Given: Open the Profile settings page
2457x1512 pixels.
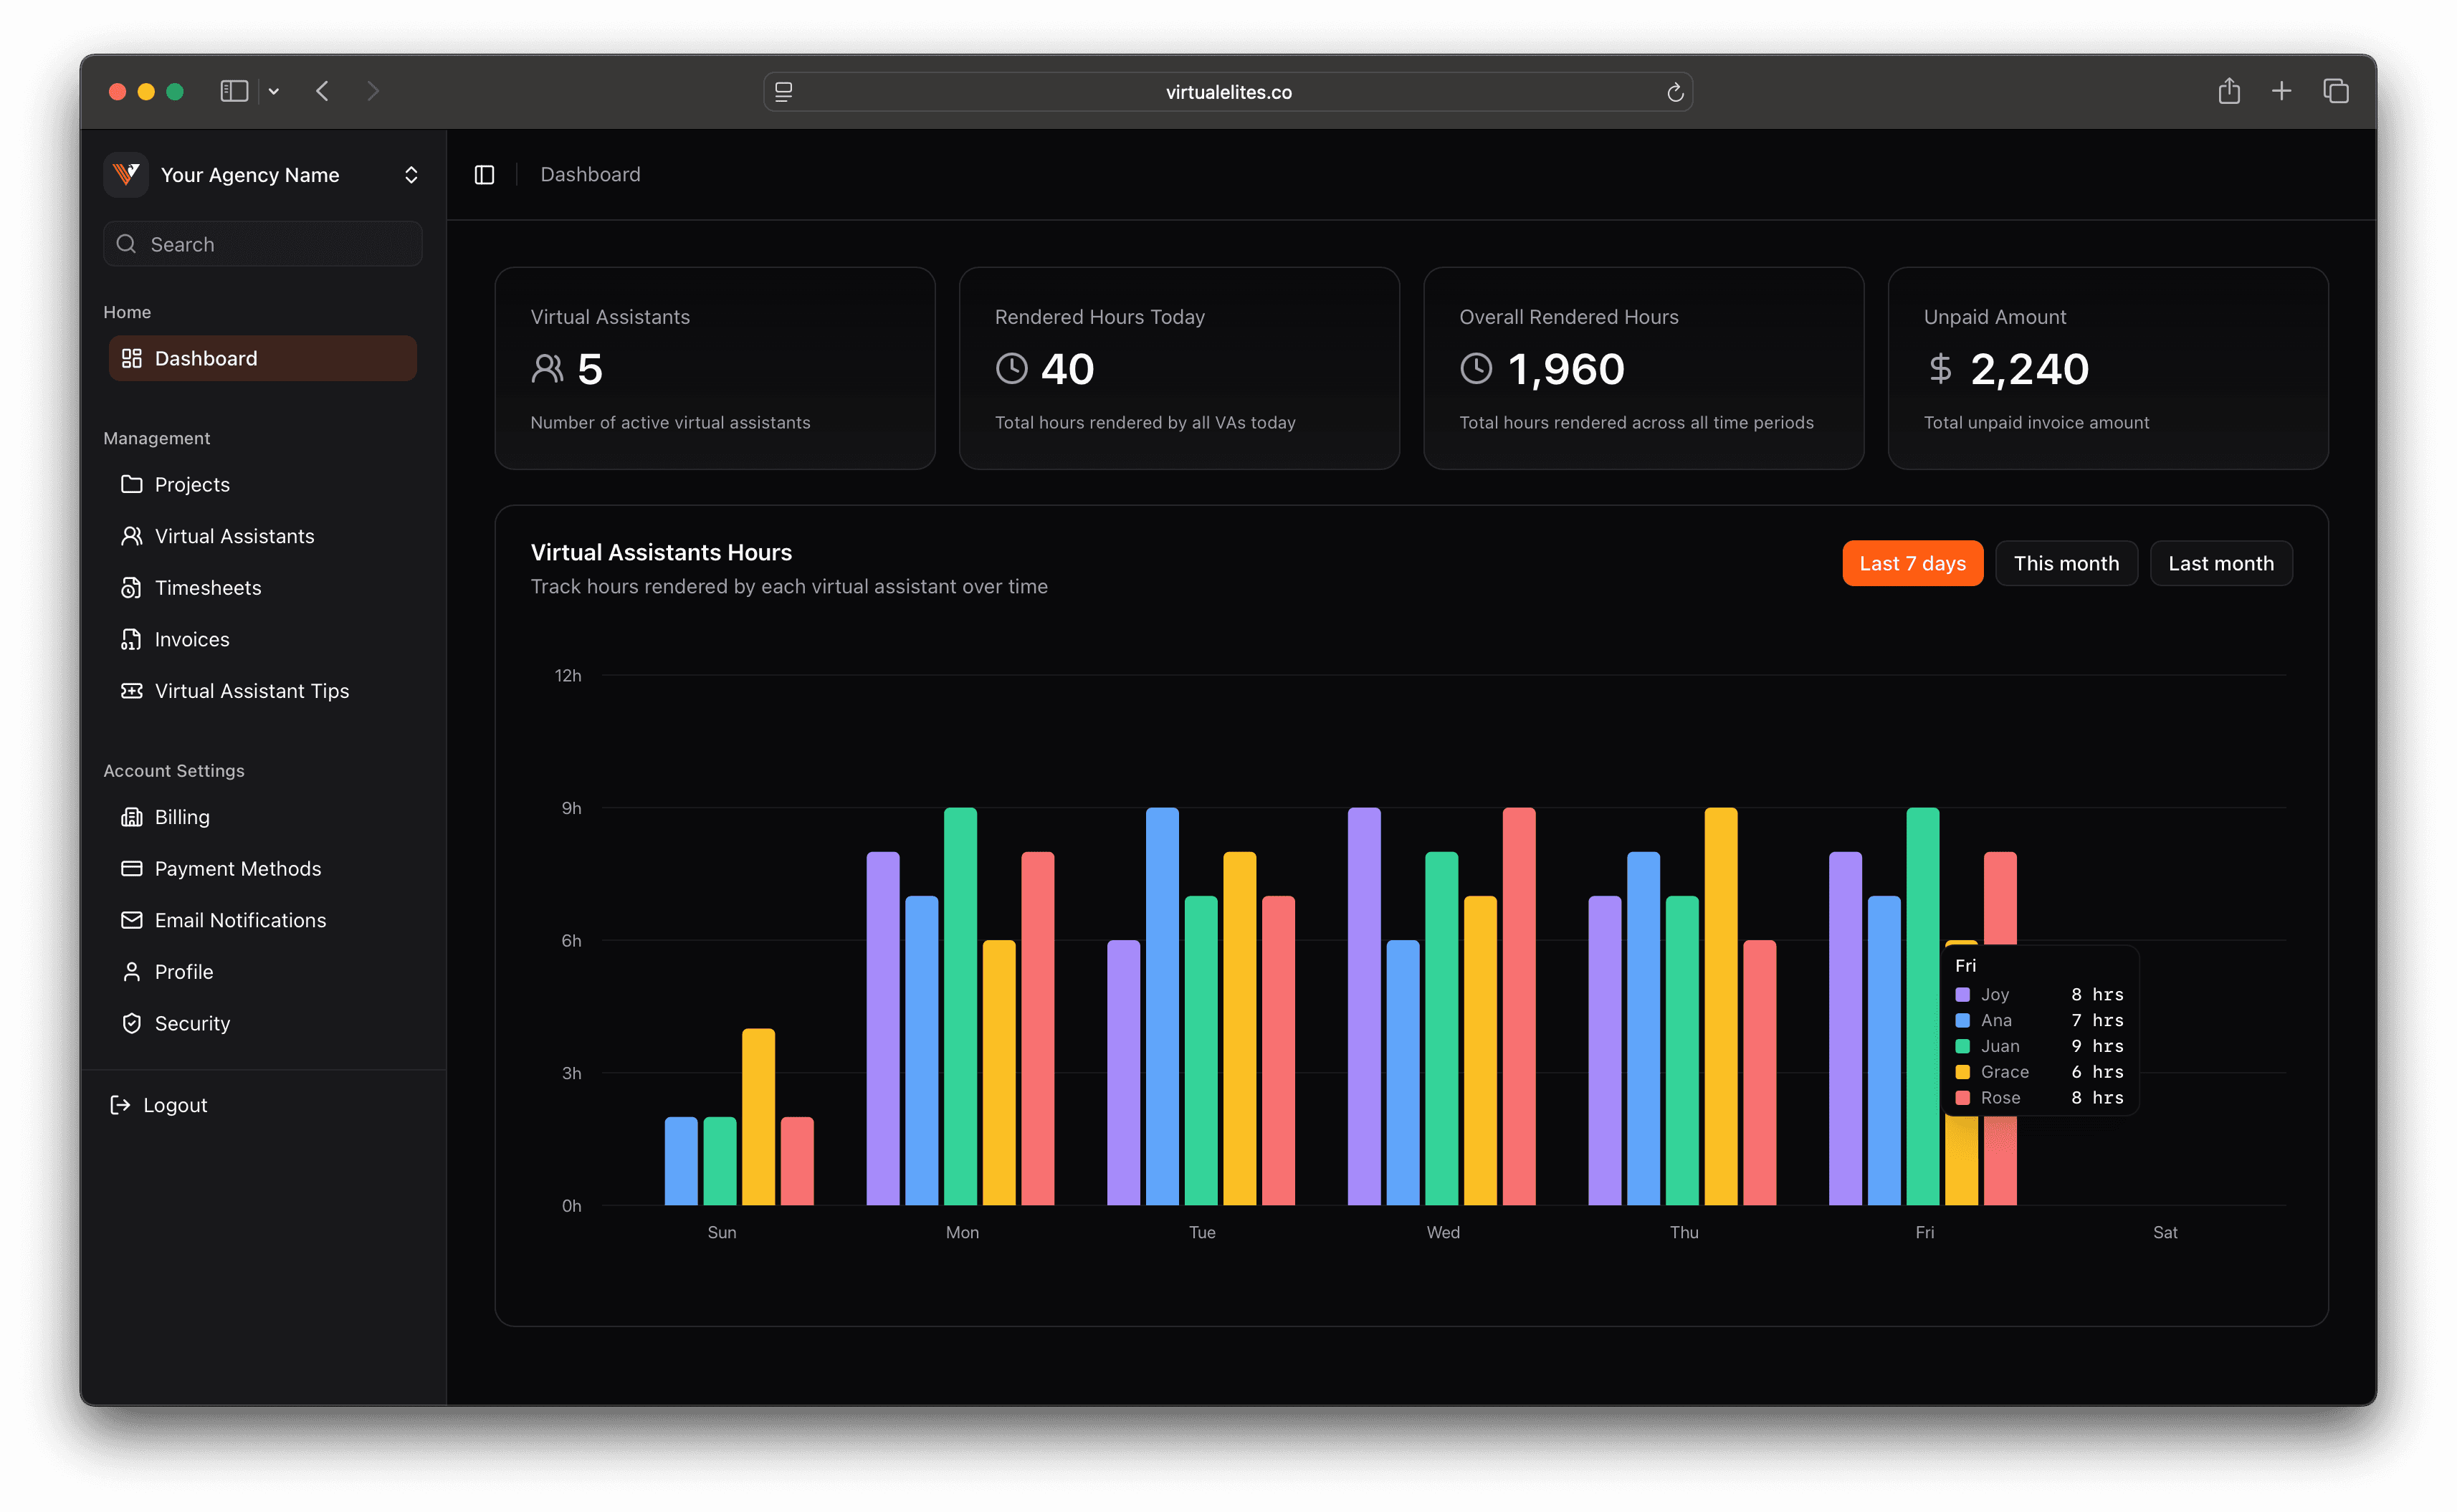Looking at the screenshot, I should pyautogui.click(x=183, y=971).
